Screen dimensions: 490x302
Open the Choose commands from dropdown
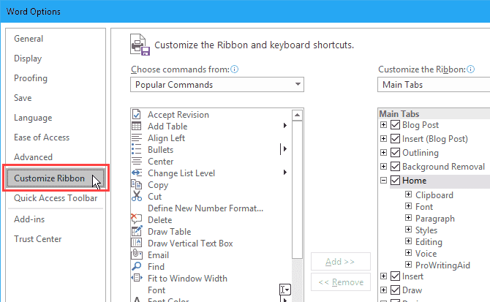coord(217,85)
